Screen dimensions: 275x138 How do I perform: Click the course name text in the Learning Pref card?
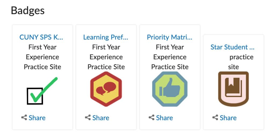106,57
